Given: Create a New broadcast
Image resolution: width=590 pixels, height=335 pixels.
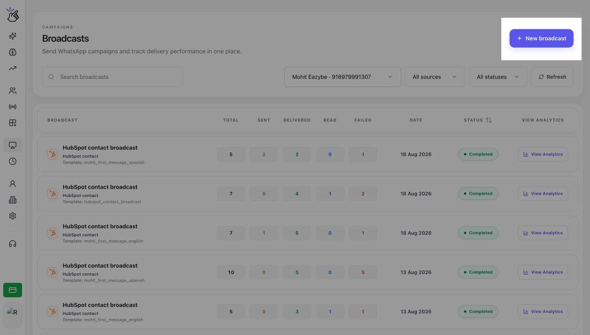Looking at the screenshot, I should pos(541,39).
